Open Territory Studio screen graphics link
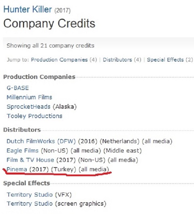 [30, 204]
